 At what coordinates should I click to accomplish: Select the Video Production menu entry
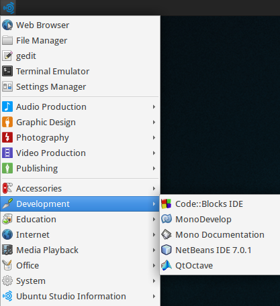[x=80, y=153]
